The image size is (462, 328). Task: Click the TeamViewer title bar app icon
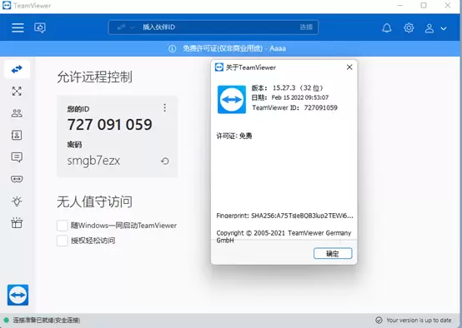pos(7,5)
